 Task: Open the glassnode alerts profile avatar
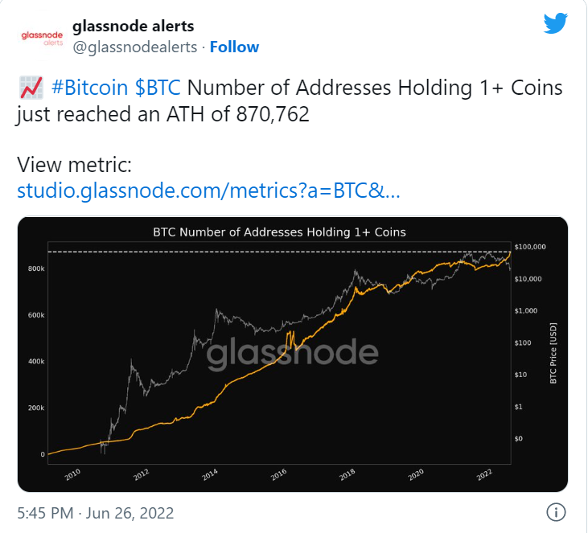pos(39,37)
